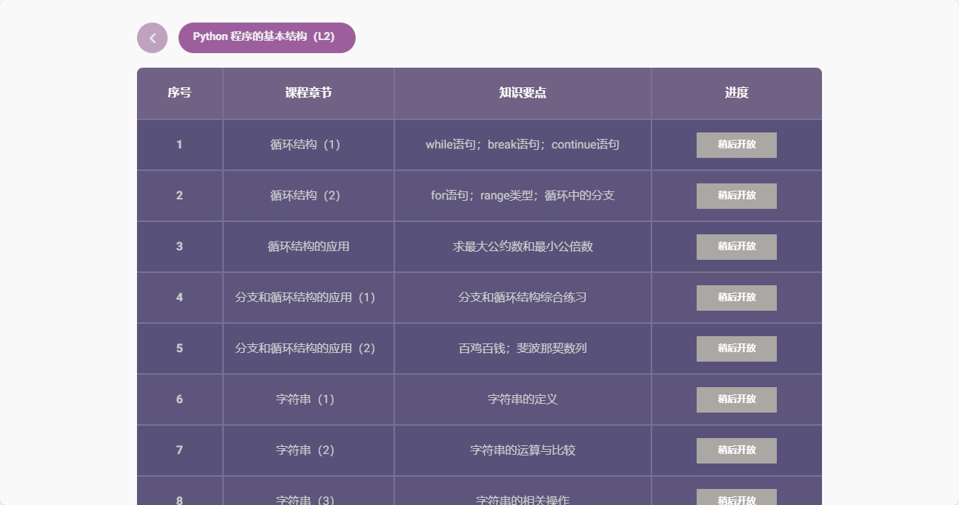Select chapter cell 分支和循环结构的应用（2）
The width and height of the screenshot is (959, 505).
coord(308,349)
